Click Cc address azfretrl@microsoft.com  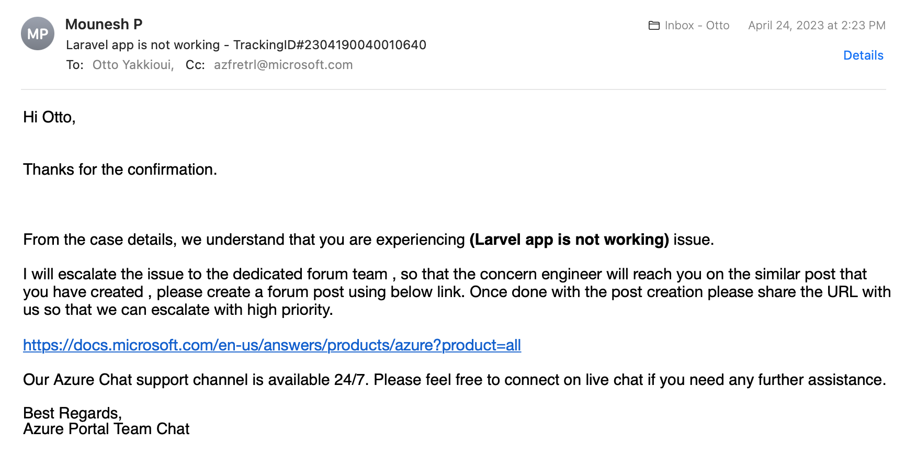tap(283, 65)
